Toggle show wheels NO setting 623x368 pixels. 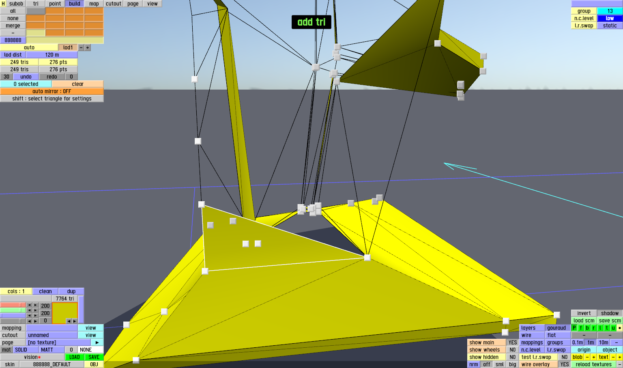[513, 350]
